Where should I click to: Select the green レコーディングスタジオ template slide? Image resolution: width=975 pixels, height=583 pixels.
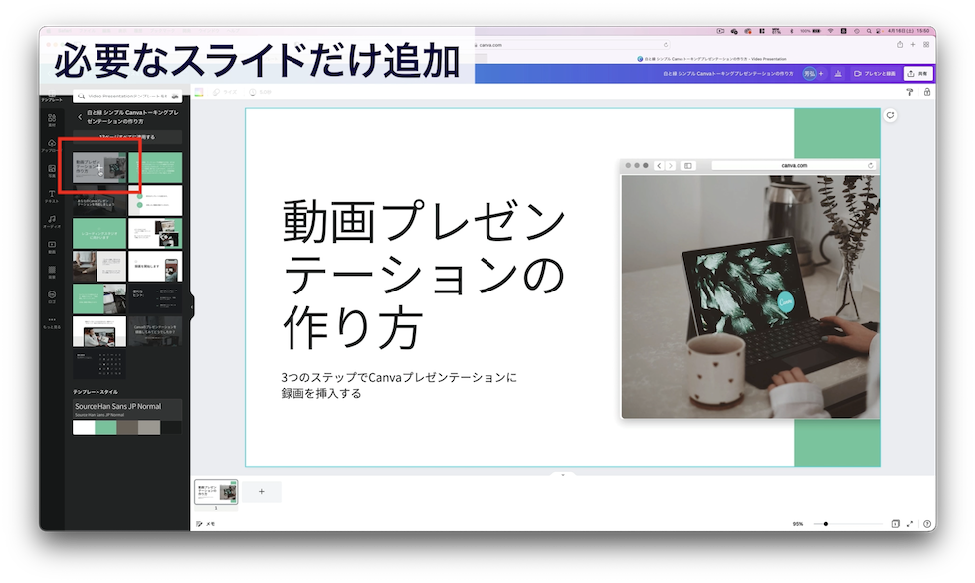coord(99,233)
